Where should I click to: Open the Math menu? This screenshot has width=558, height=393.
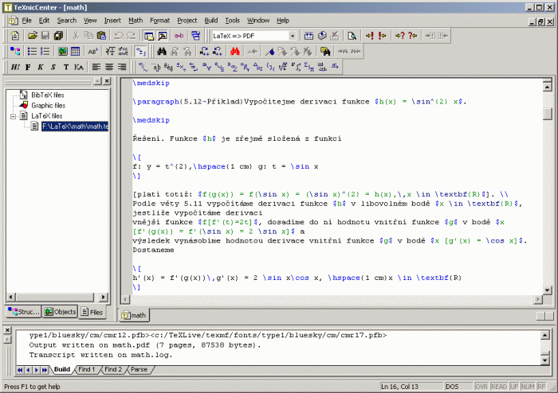click(136, 21)
